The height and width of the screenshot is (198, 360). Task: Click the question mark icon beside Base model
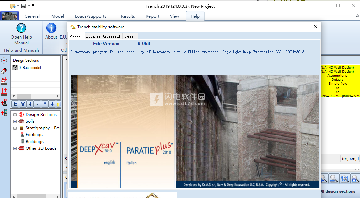(x=15, y=67)
